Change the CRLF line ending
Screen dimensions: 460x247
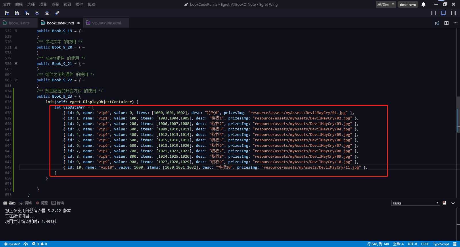click(425, 244)
